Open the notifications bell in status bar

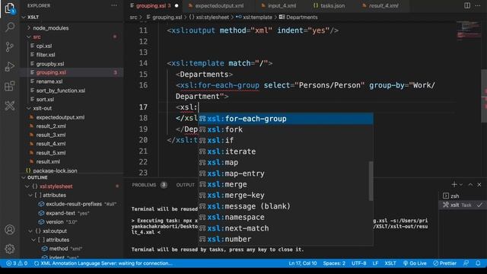pyautogui.click(x=478, y=263)
